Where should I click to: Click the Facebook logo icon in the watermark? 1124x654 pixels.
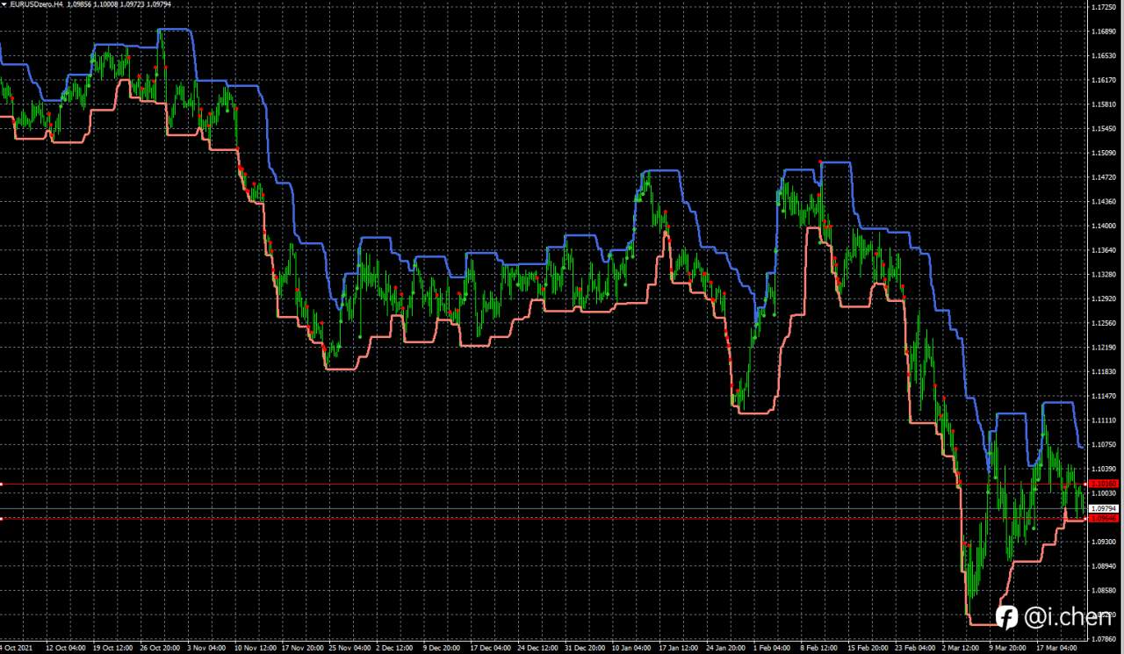click(x=1006, y=617)
